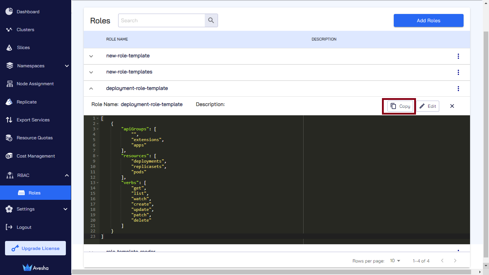Click the Add Roles button
The image size is (489, 275).
[429, 20]
